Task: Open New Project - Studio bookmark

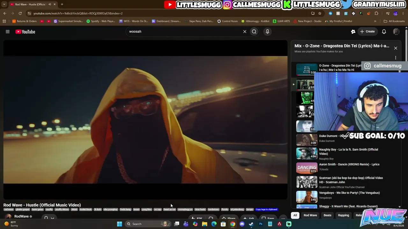Action: tap(307, 21)
